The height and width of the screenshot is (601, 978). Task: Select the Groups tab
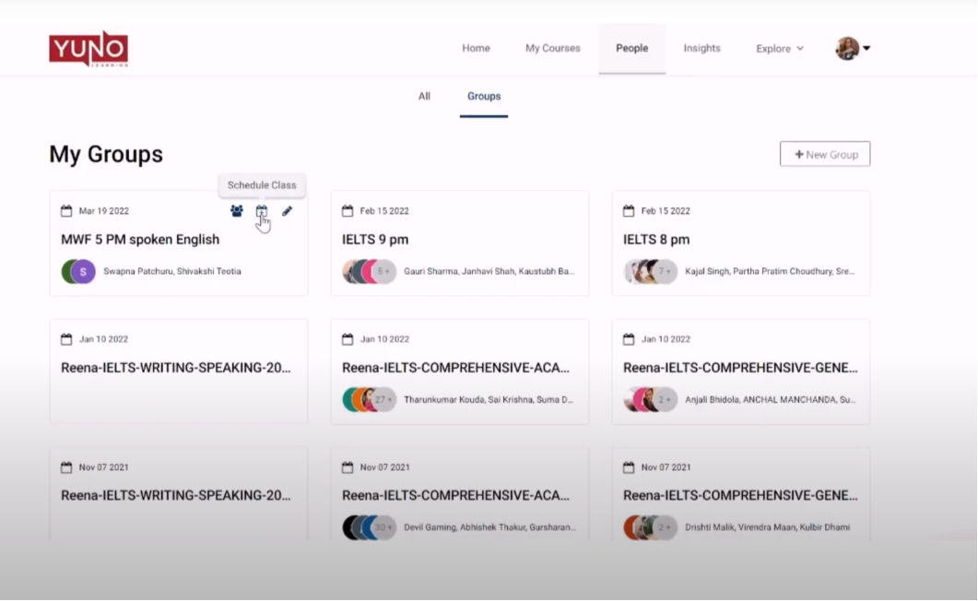pyautogui.click(x=484, y=96)
